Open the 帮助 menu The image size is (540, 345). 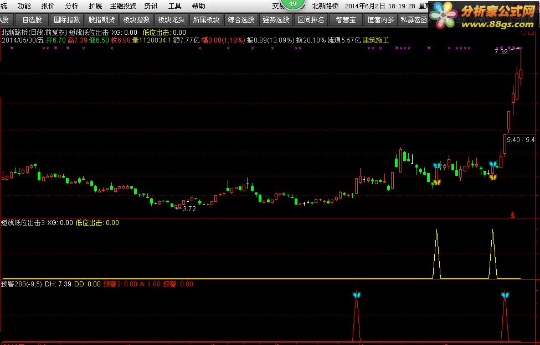tap(199, 6)
